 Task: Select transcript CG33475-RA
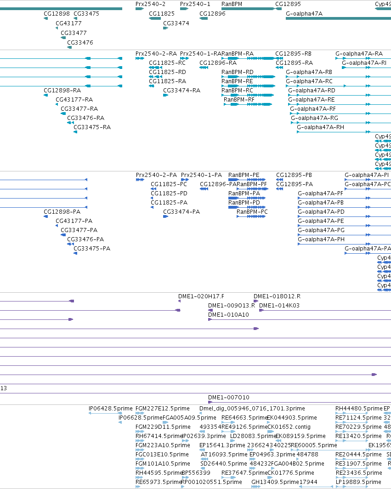92,127
